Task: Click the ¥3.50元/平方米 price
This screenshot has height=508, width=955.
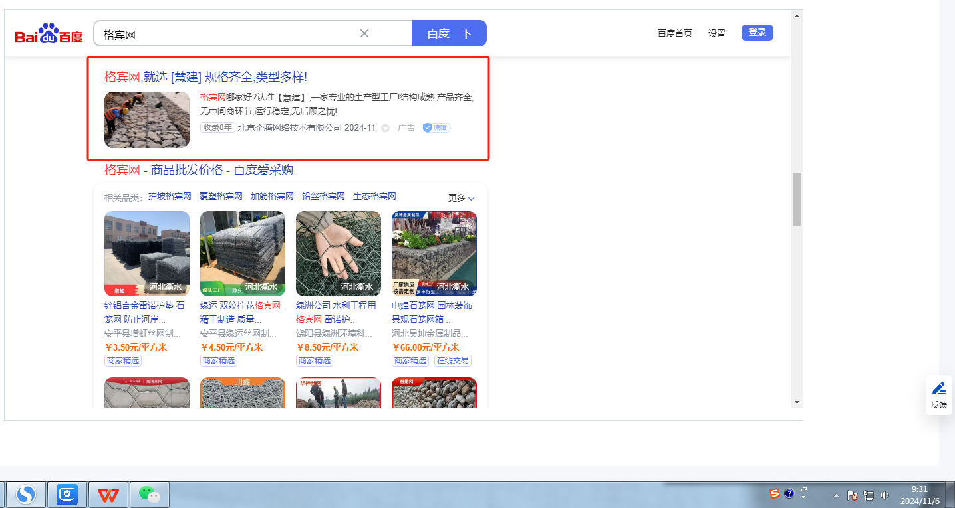Action: click(136, 347)
